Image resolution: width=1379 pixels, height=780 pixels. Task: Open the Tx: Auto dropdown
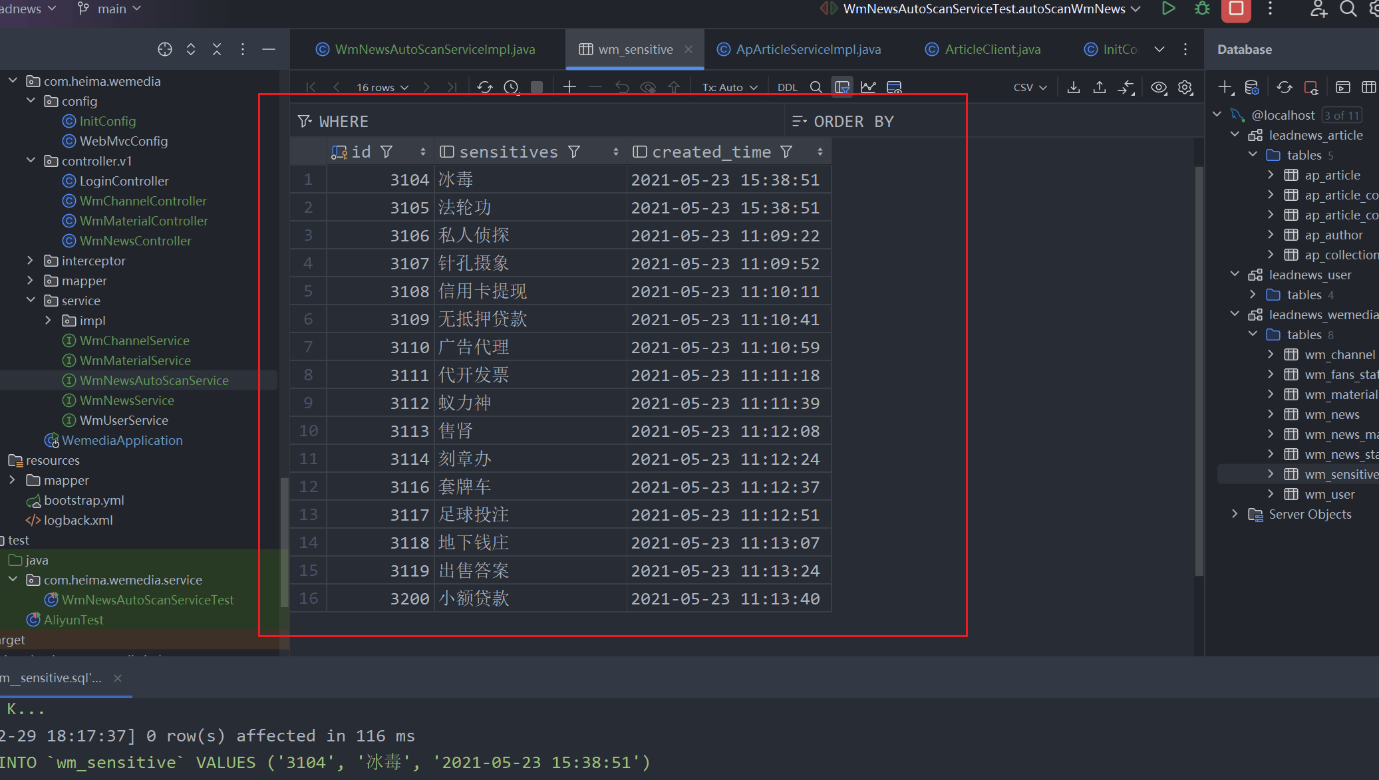point(730,87)
